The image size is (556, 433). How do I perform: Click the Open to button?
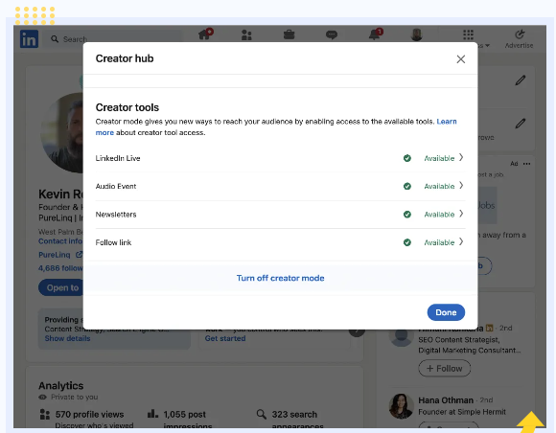61,287
